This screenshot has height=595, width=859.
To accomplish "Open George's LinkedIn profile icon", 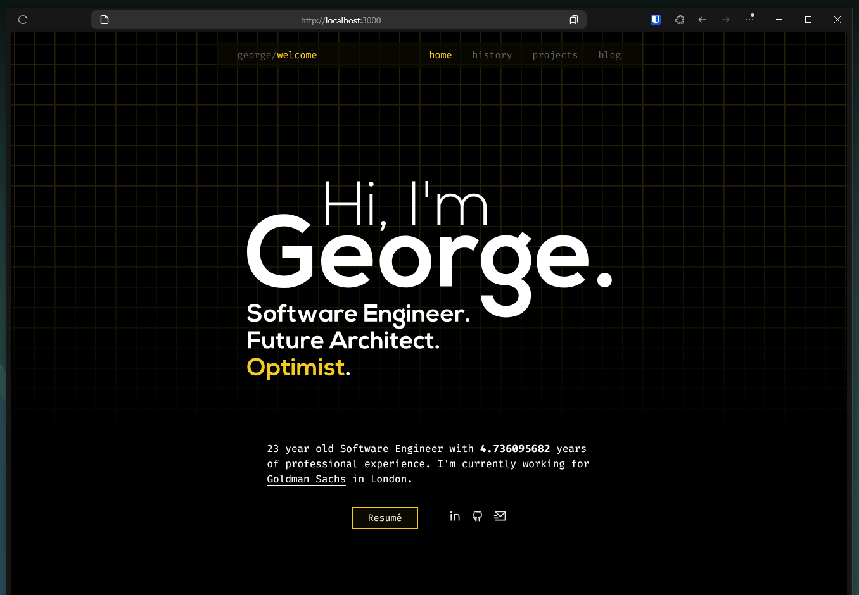I will 454,516.
